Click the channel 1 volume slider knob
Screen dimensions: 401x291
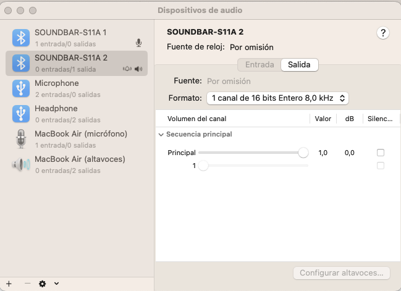[203, 166]
